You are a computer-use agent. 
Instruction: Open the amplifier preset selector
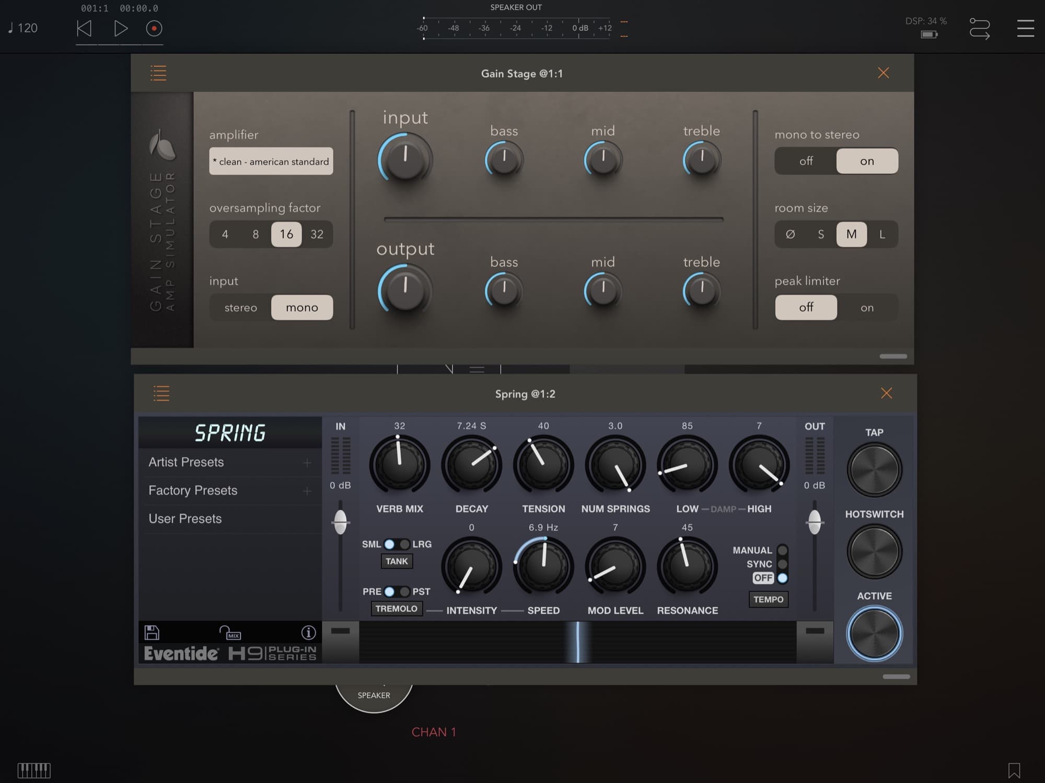click(x=271, y=161)
